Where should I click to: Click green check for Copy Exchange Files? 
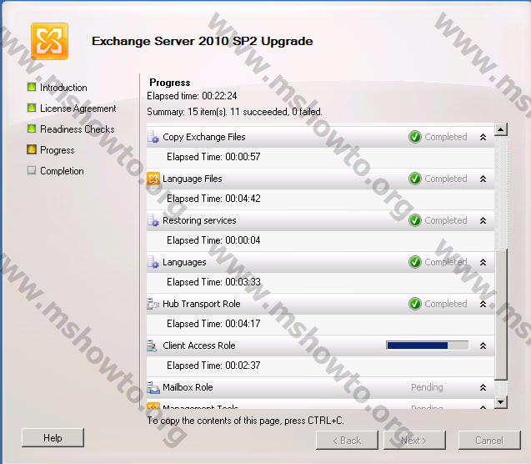point(415,137)
